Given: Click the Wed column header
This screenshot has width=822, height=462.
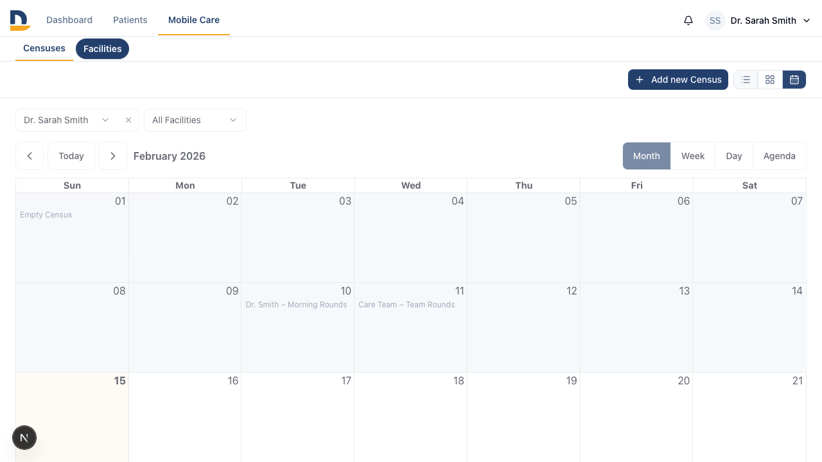Looking at the screenshot, I should (411, 185).
